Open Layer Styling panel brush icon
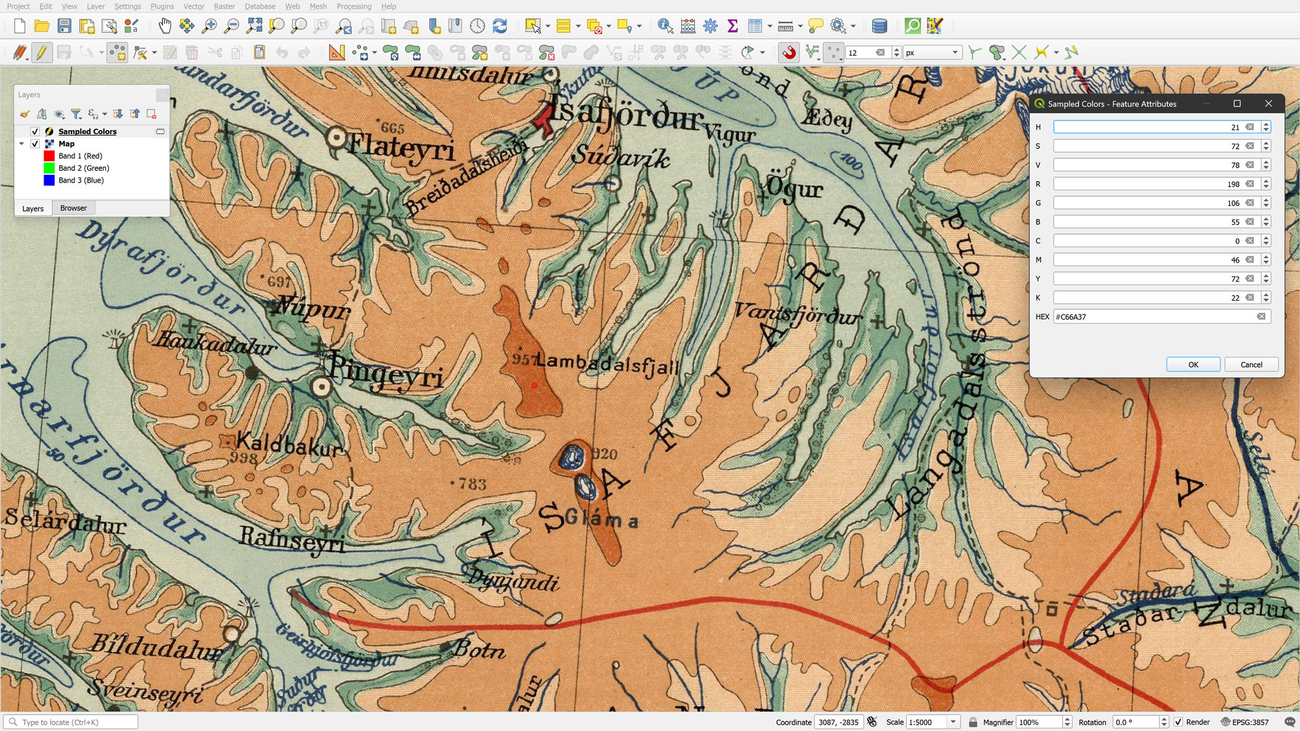 tap(25, 114)
